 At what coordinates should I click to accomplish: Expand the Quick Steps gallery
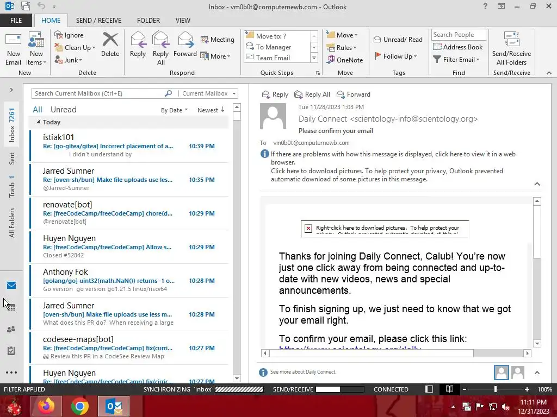(x=314, y=58)
